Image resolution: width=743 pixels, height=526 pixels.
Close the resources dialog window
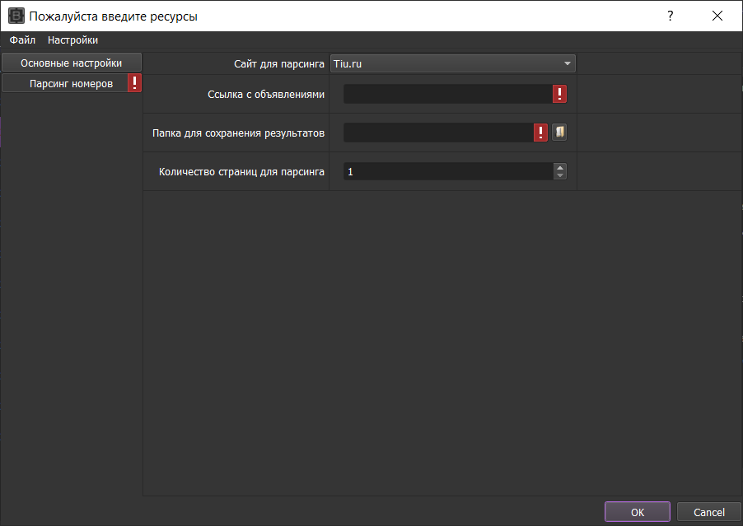point(717,16)
